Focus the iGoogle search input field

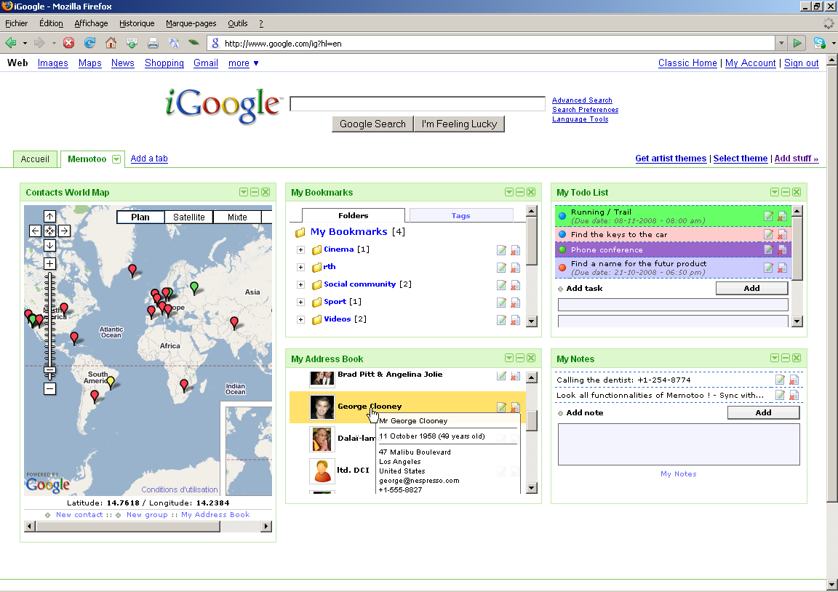(x=418, y=104)
